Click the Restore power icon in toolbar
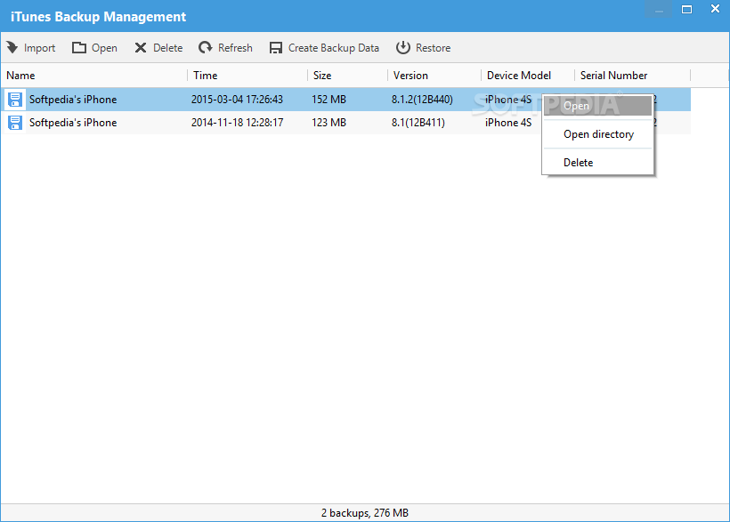Screen dimensions: 730x522 (x=403, y=47)
